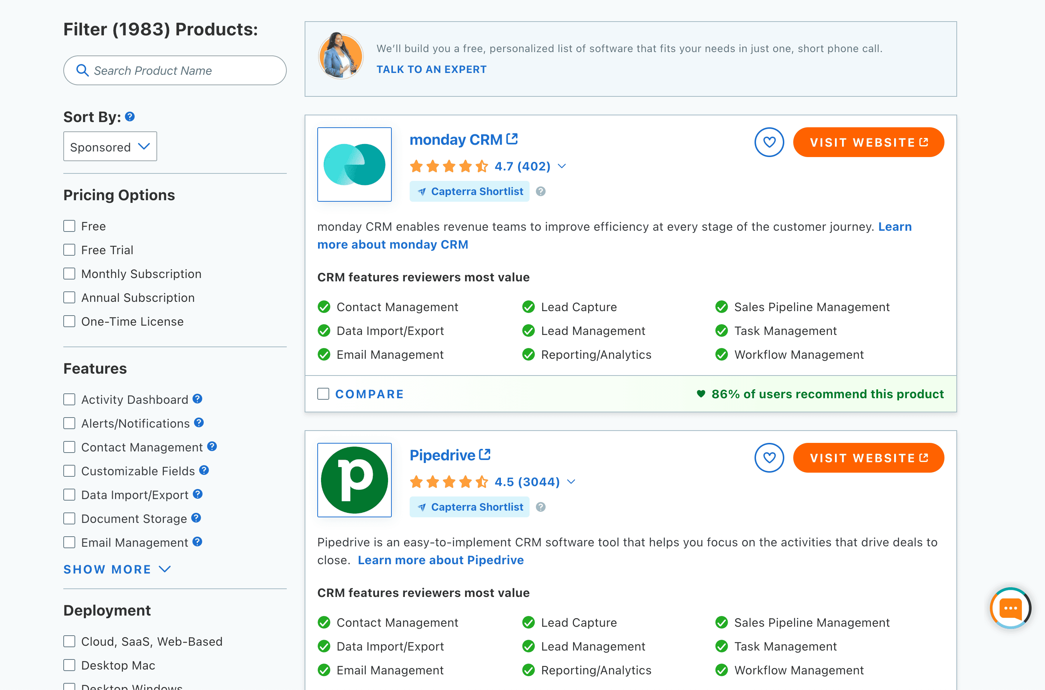Tick Compare checkbox for monday CRM
The height and width of the screenshot is (690, 1045).
(x=323, y=394)
